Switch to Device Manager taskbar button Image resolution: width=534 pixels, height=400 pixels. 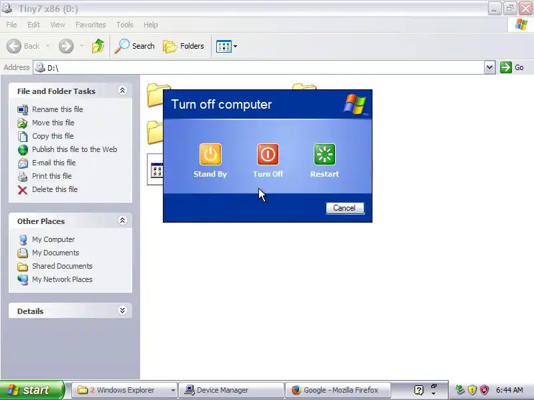(231, 390)
